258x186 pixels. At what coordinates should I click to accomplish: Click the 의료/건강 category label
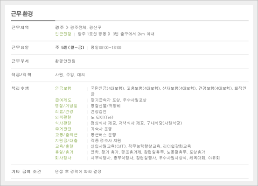coord(64,112)
